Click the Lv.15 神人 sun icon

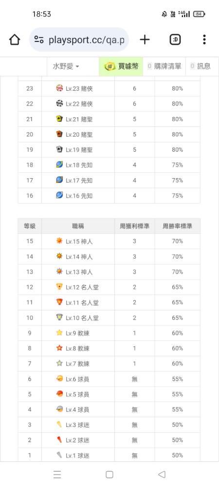point(59,241)
